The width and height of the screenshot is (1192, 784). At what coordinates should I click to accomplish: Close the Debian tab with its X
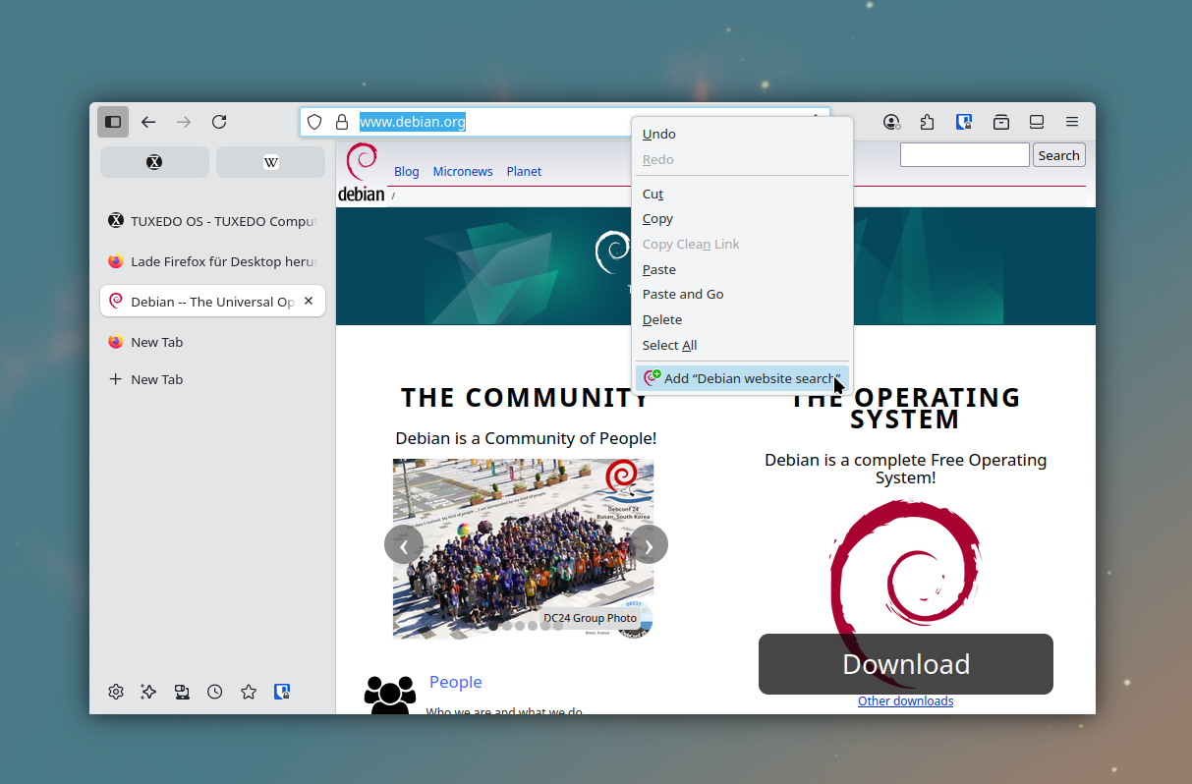click(x=309, y=302)
